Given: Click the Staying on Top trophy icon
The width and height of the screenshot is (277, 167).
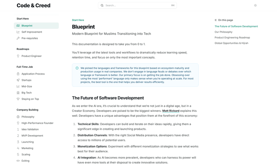Looking at the screenshot, I should [18, 99].
